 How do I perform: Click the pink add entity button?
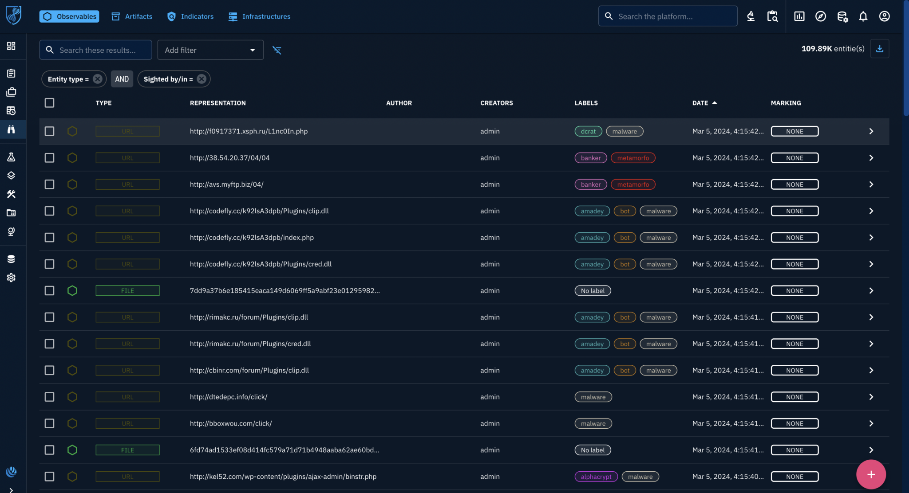[x=871, y=474]
